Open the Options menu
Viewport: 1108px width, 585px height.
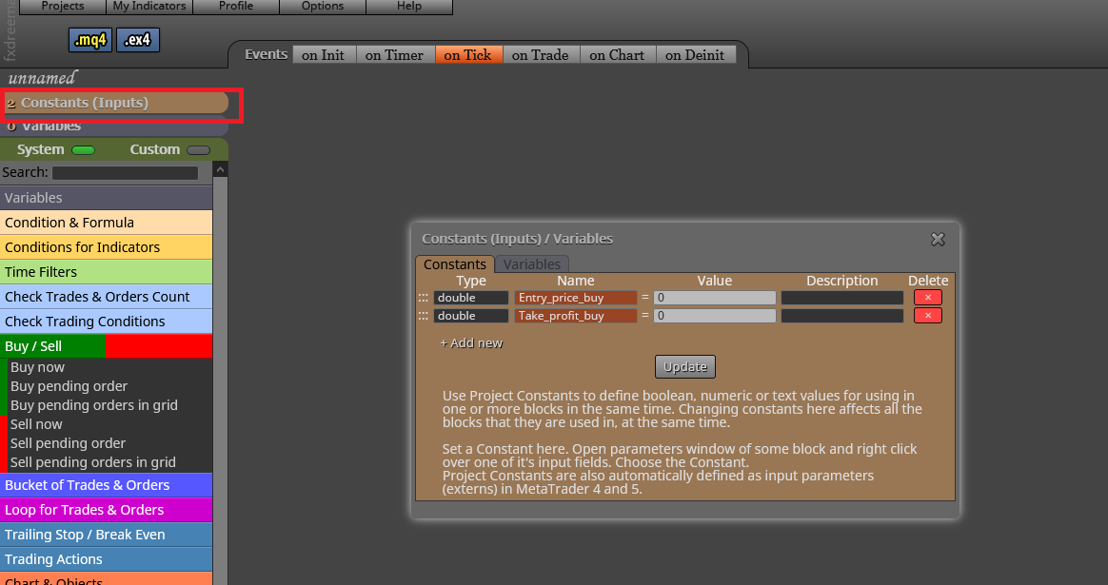[323, 7]
